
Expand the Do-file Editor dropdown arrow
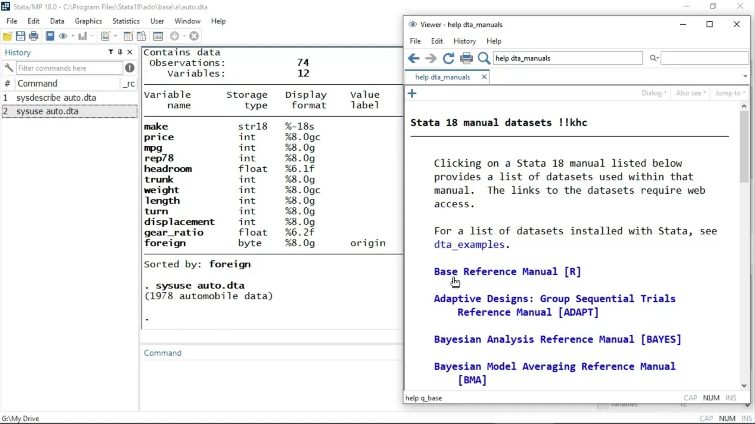(115, 36)
